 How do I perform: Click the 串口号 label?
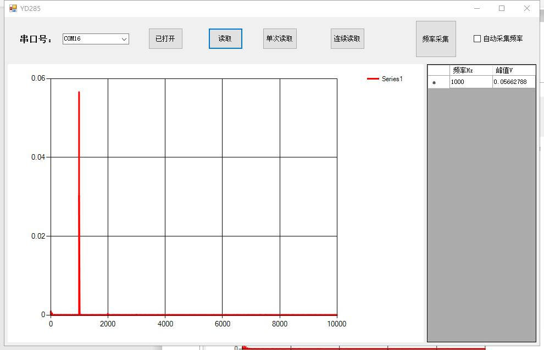[36, 39]
